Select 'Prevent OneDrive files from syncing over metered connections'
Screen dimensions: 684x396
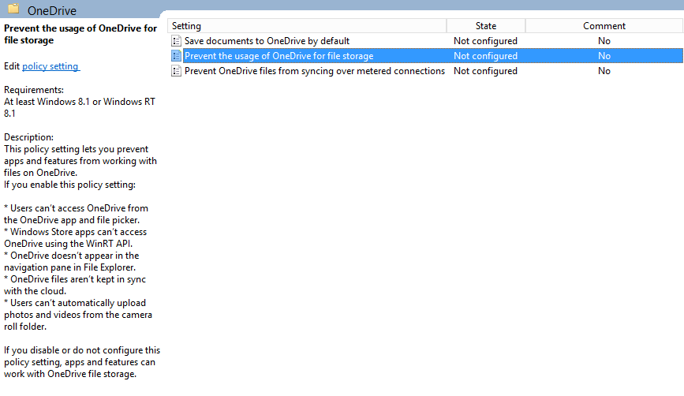315,71
